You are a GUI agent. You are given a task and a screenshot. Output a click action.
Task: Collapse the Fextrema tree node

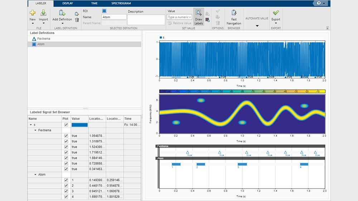coord(35,130)
